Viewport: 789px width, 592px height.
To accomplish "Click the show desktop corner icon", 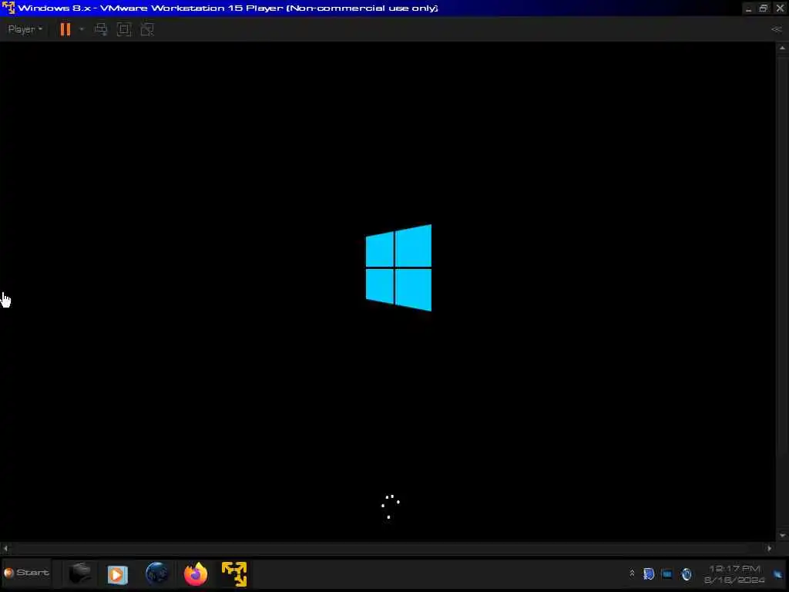I will pyautogui.click(x=778, y=574).
